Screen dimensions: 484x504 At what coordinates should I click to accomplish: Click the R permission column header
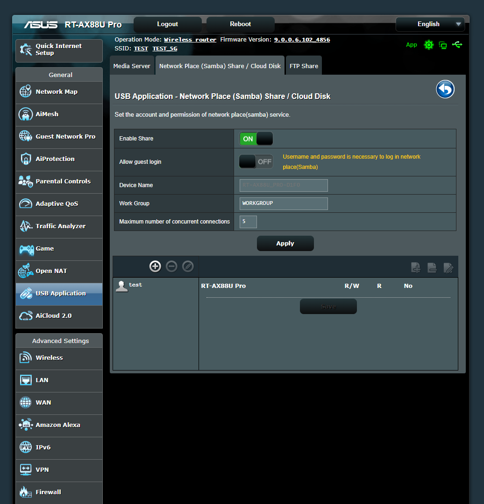pyautogui.click(x=379, y=286)
